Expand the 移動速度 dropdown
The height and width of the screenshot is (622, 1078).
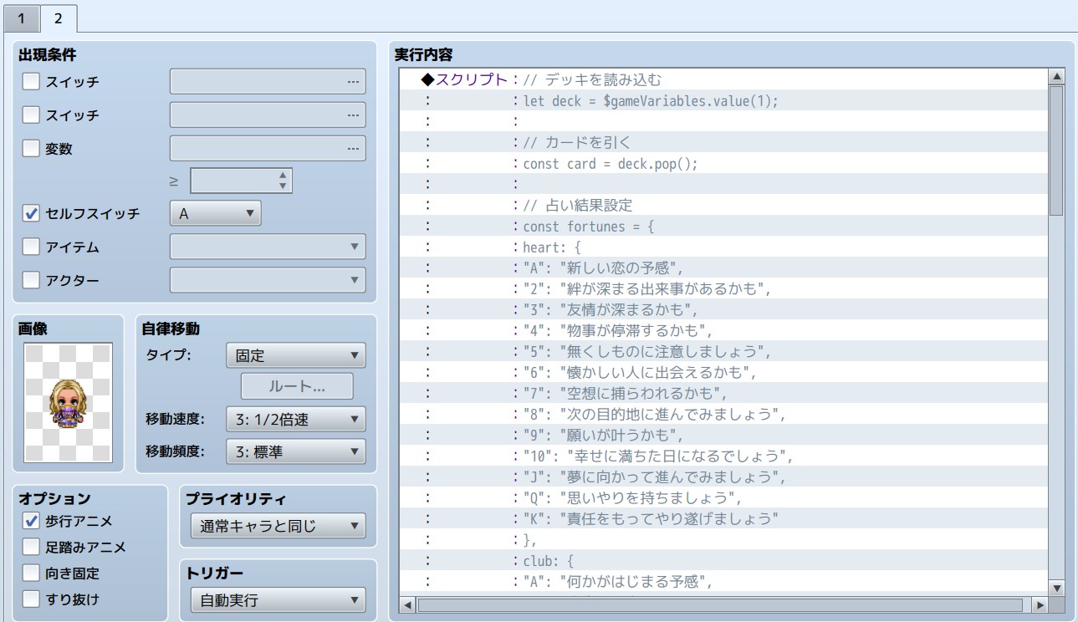coord(295,419)
